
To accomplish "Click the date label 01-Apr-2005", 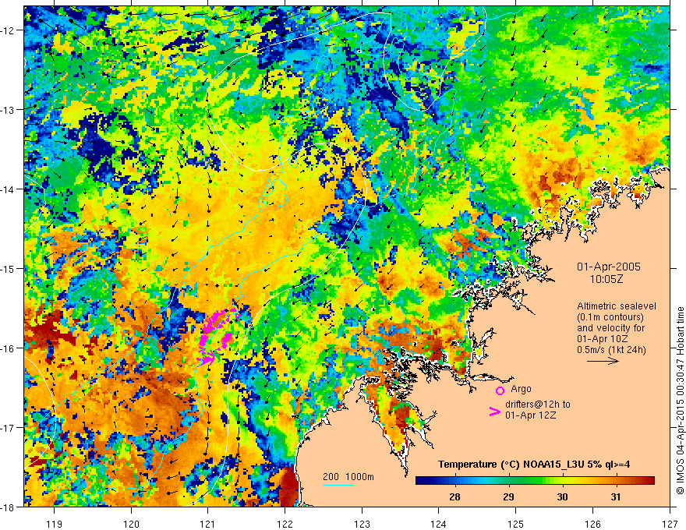I will pyautogui.click(x=609, y=267).
